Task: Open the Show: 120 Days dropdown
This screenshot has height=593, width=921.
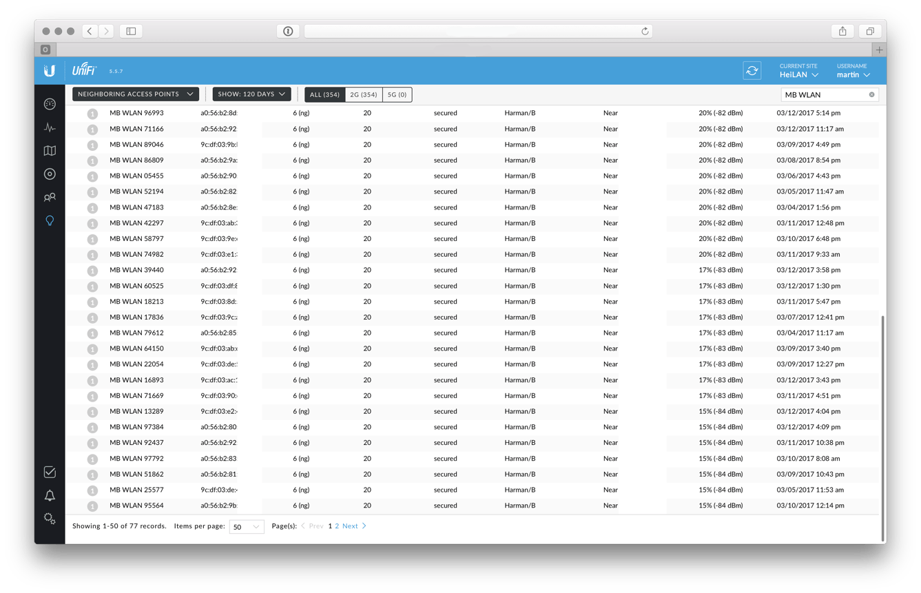Action: point(251,94)
